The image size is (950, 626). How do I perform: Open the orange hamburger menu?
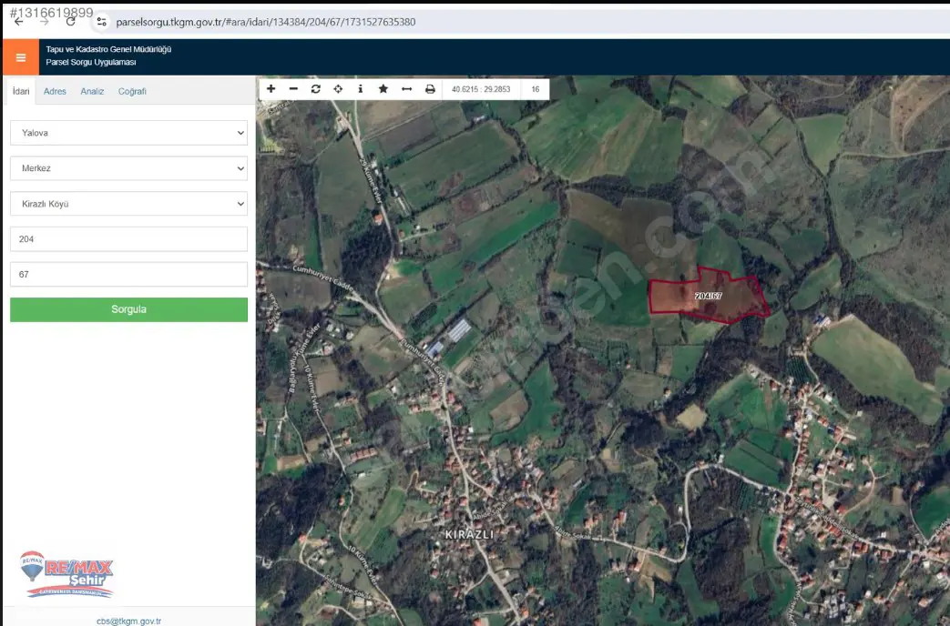point(21,57)
